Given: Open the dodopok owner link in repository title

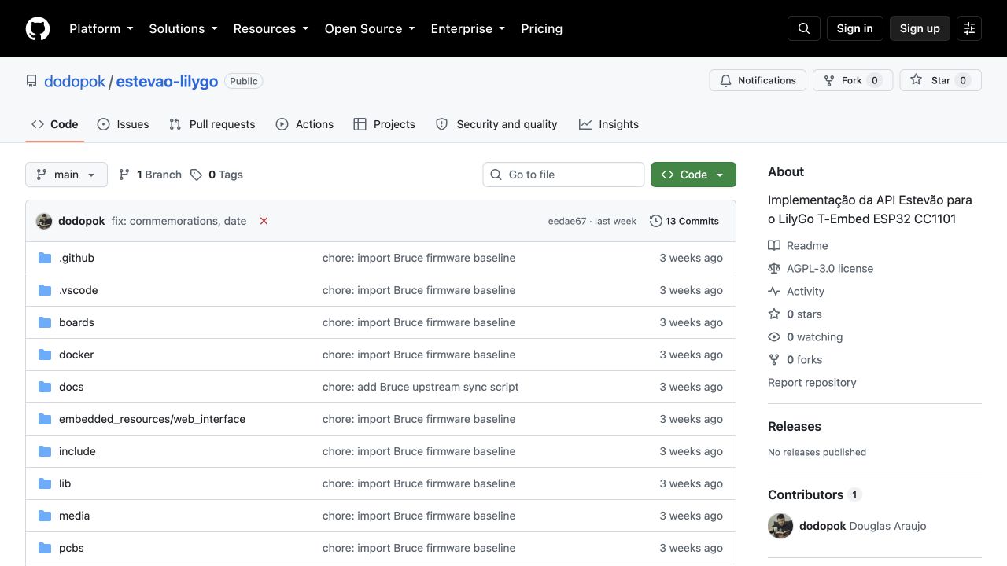Looking at the screenshot, I should pos(75,81).
